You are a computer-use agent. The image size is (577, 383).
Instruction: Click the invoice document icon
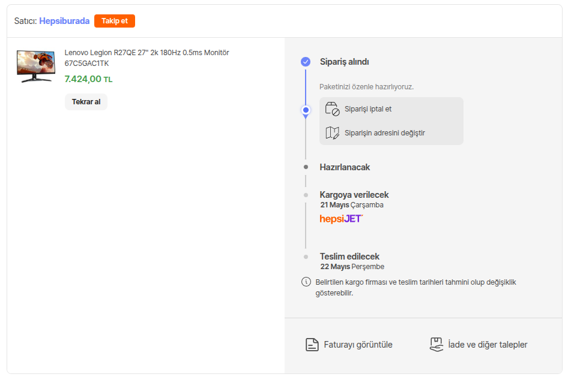tap(312, 345)
